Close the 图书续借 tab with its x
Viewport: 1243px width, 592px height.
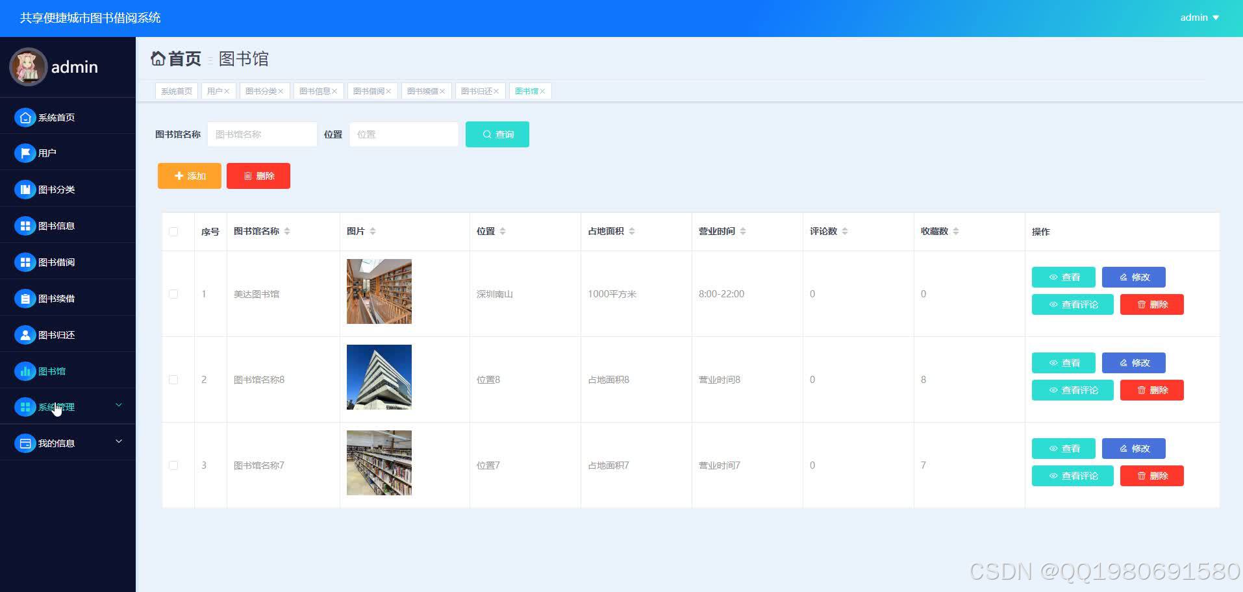click(442, 92)
